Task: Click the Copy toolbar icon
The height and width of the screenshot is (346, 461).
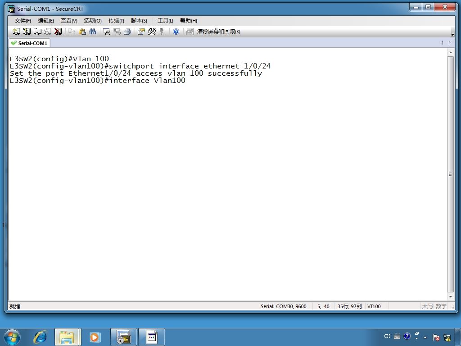Action: pos(72,32)
